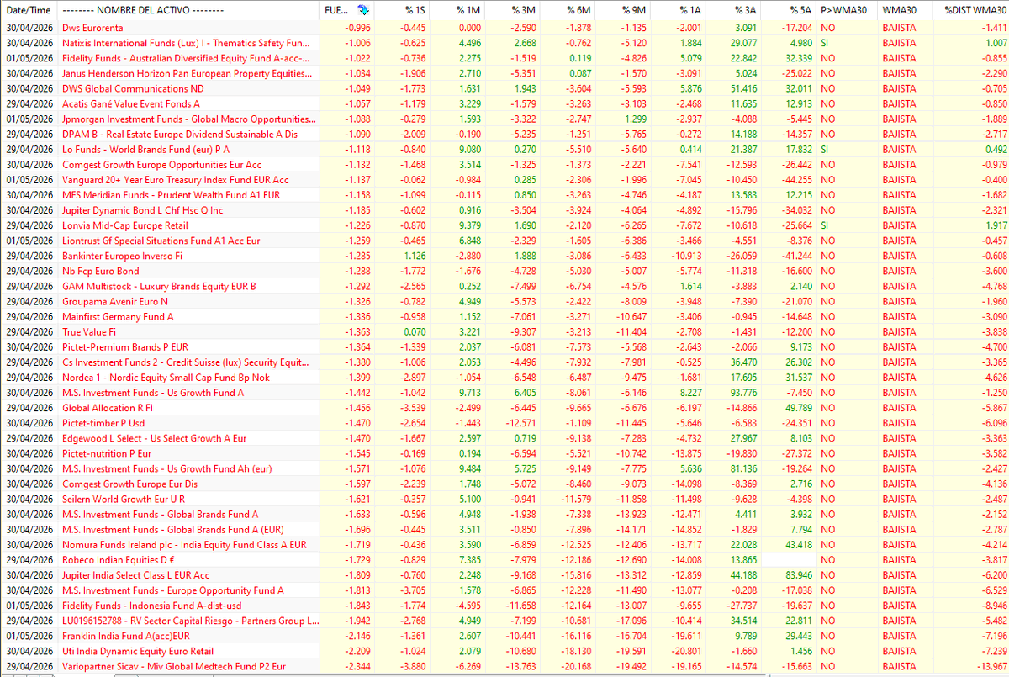Select Robeco Indian Equities D € row
Screen dimensions: 1009x677
coord(504,560)
